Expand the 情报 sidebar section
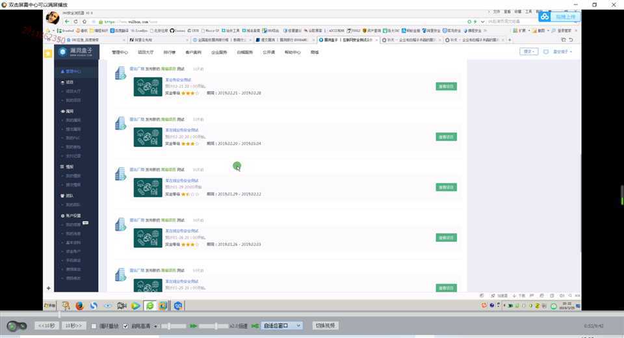Viewport: 624px width, 338px height. 68,167
